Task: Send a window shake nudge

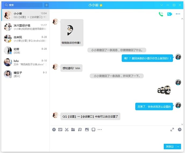Action: pyautogui.click(x=93, y=130)
